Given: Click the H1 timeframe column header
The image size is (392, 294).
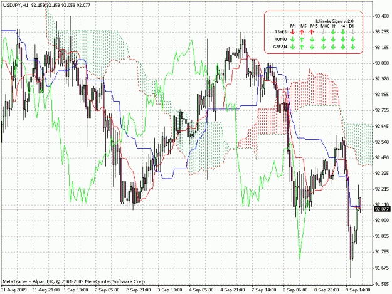Looking at the screenshot, I should point(334,26).
